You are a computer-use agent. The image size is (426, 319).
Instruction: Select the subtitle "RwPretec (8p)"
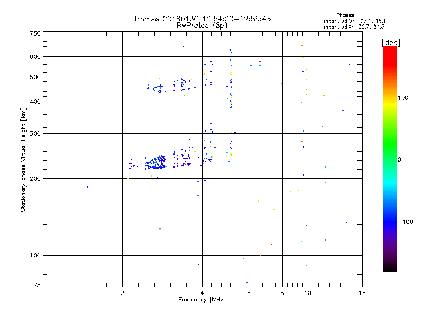202,26
